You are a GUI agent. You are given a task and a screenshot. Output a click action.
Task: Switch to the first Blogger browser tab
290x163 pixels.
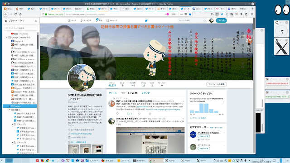pyautogui.click(x=9, y=9)
